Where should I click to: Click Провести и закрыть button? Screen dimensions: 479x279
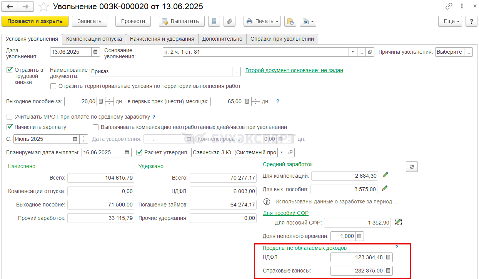pyautogui.click(x=35, y=21)
